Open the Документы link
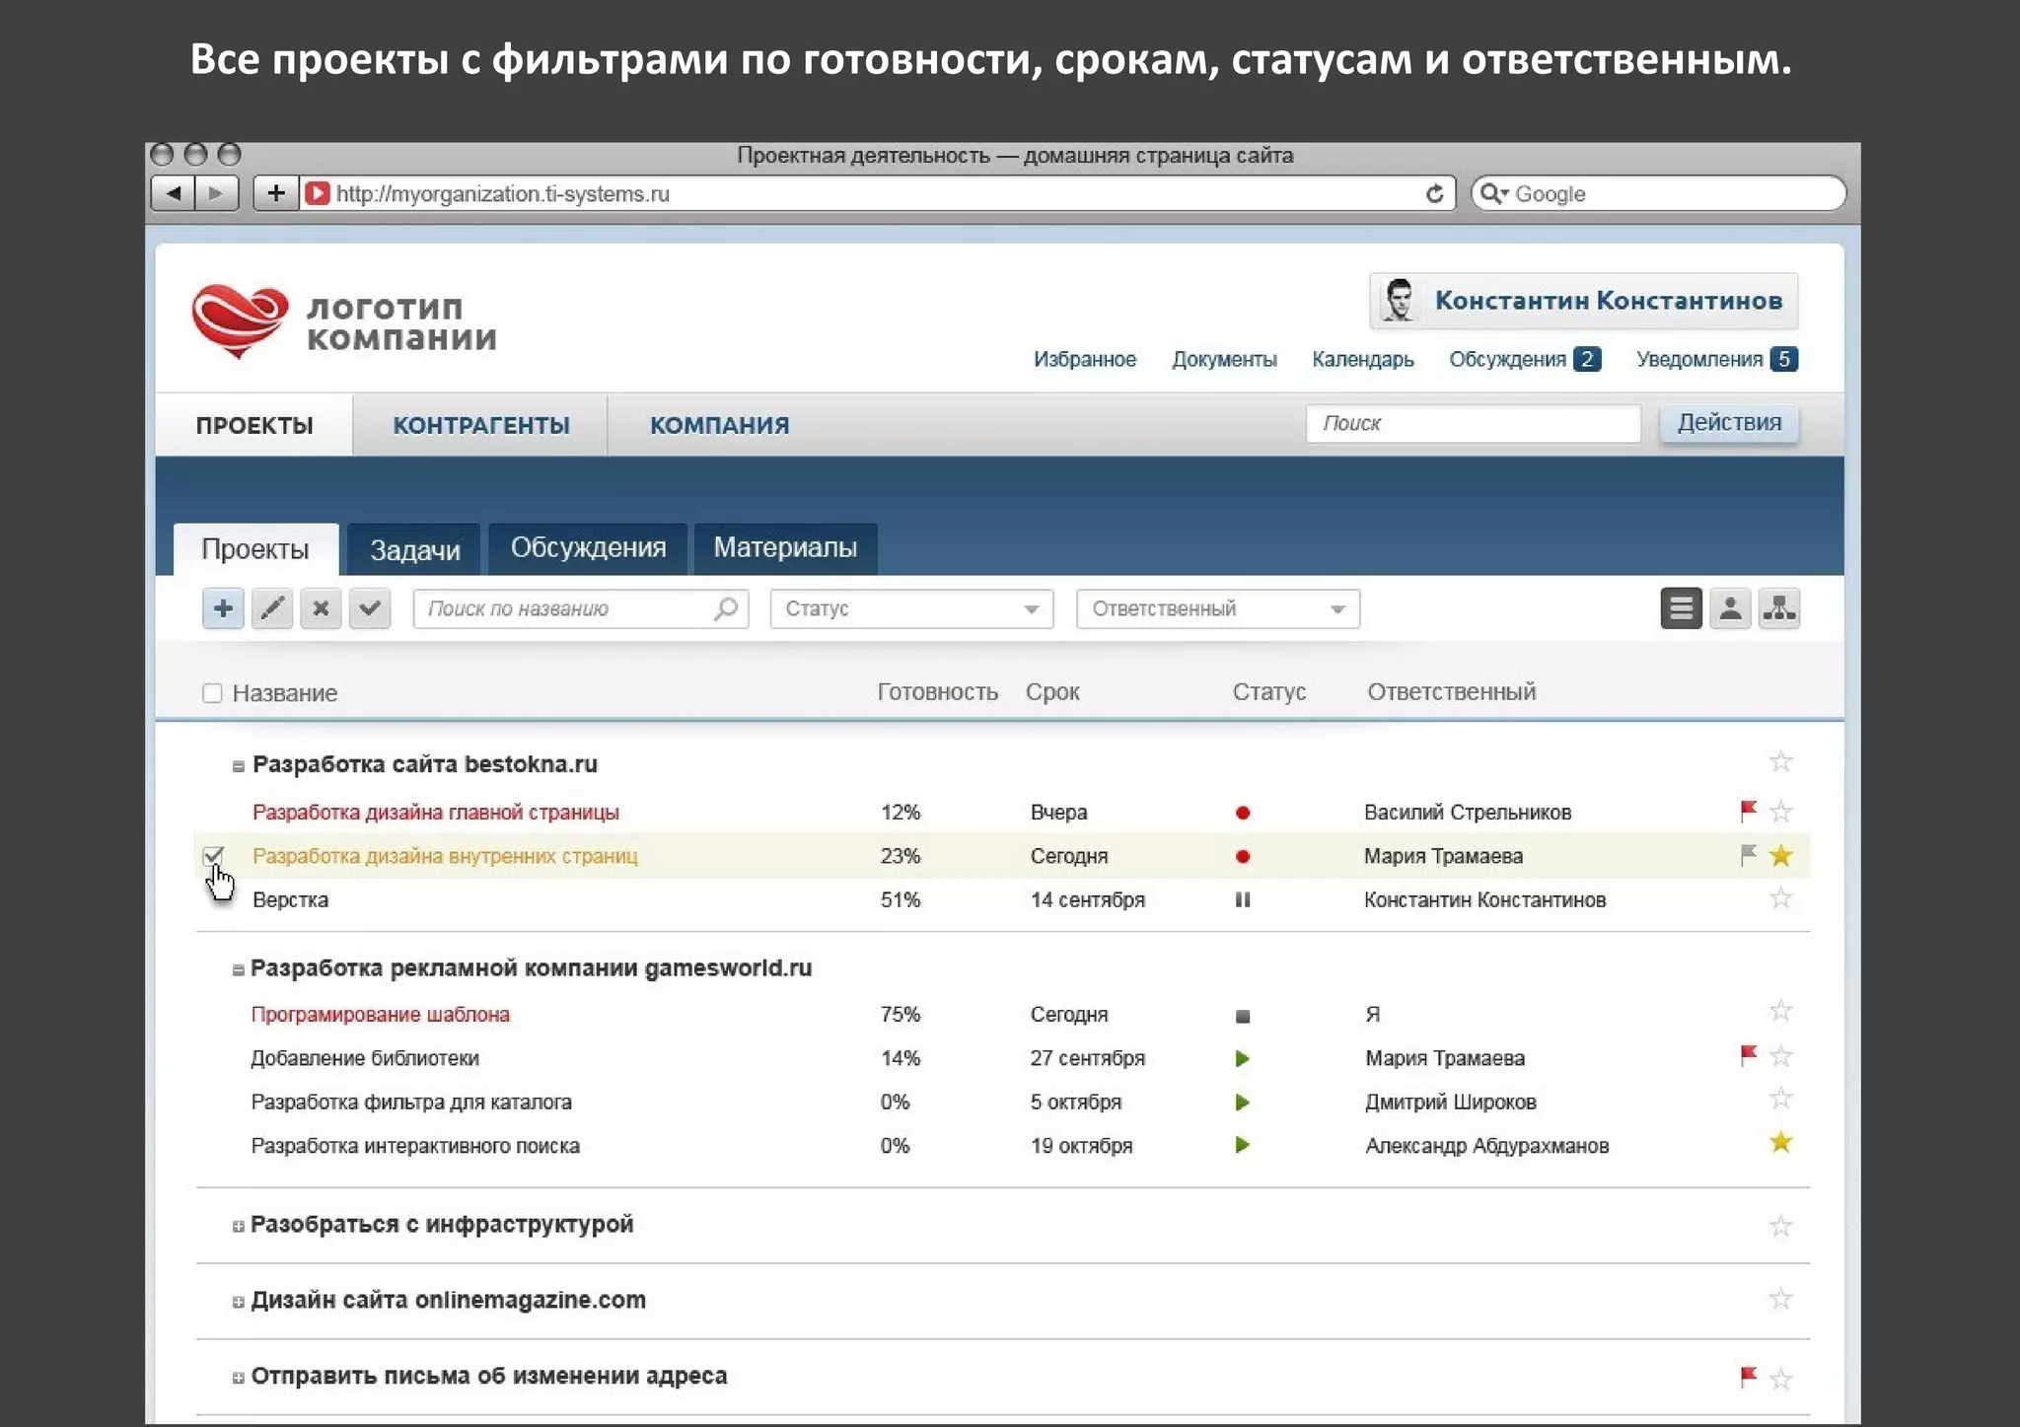 pos(1224,359)
